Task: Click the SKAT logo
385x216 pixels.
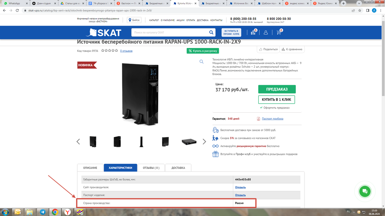Action: tap(103, 32)
